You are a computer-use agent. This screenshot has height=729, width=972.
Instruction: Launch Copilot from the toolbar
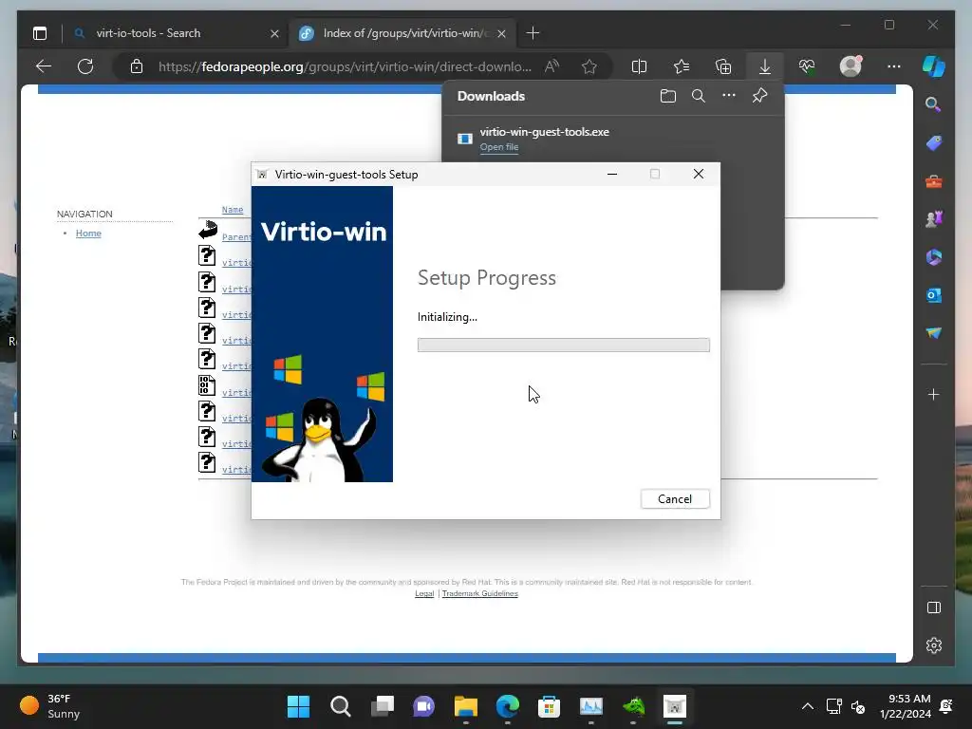click(x=934, y=65)
